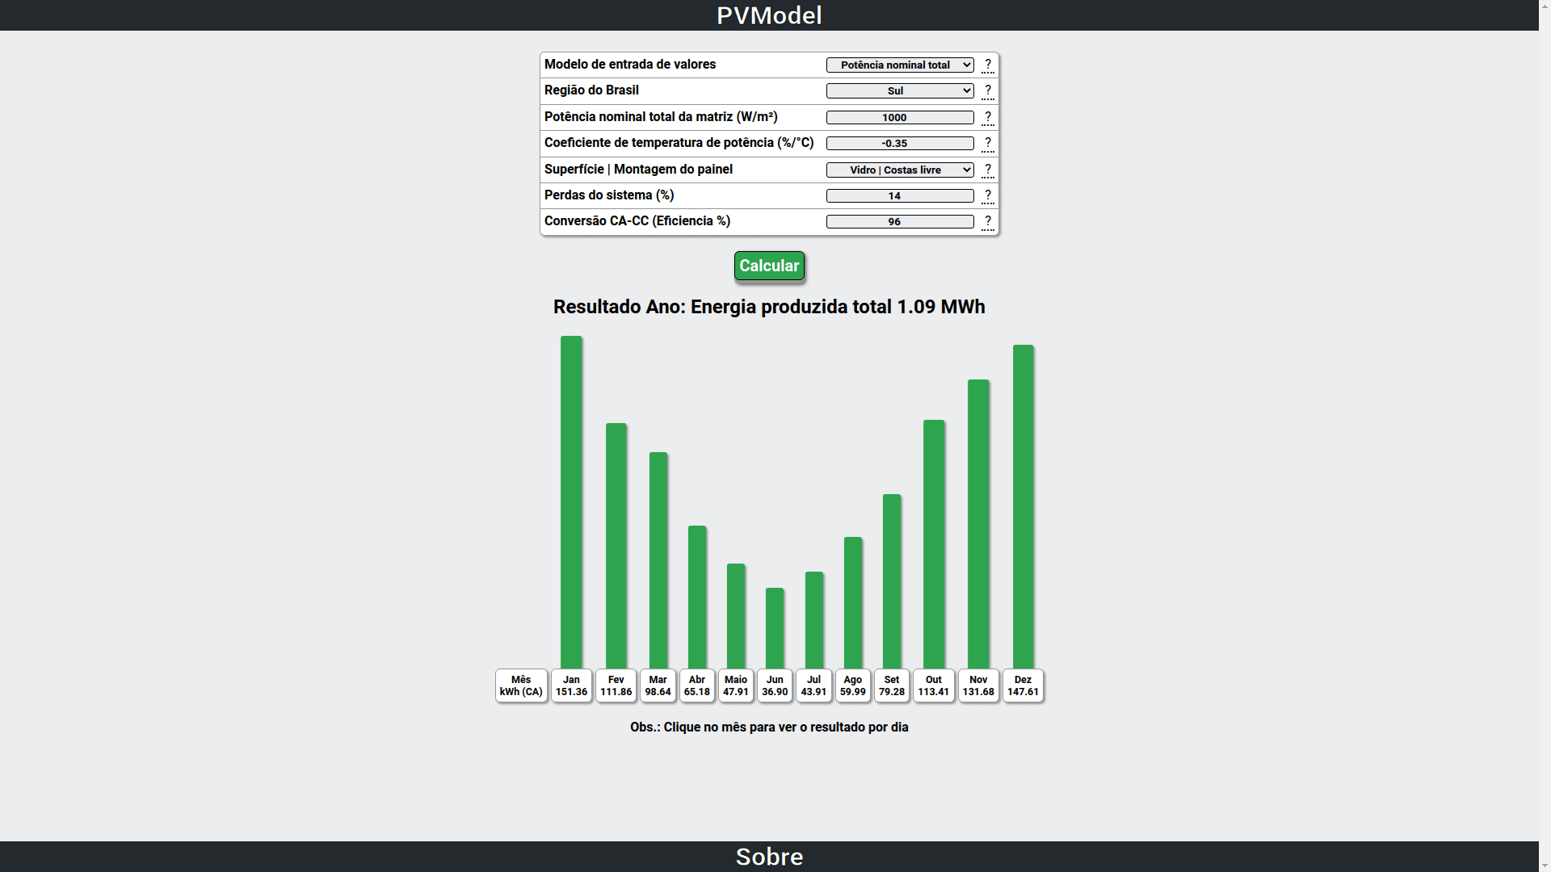The height and width of the screenshot is (872, 1551).
Task: Click the Mês kWh (CA) legend box
Action: coord(521,685)
